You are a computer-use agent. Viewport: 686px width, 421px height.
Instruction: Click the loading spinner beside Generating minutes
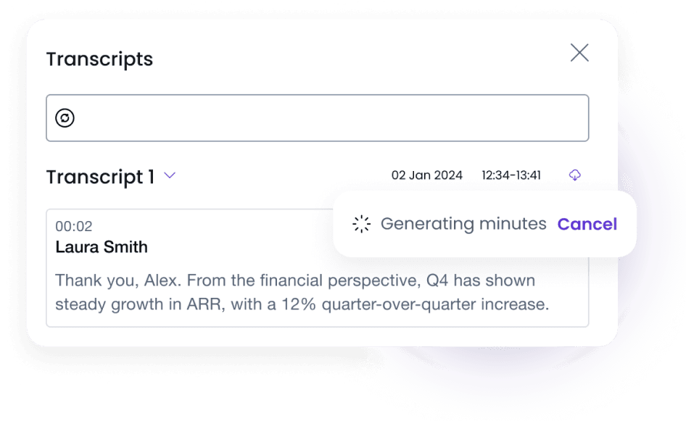coord(361,224)
